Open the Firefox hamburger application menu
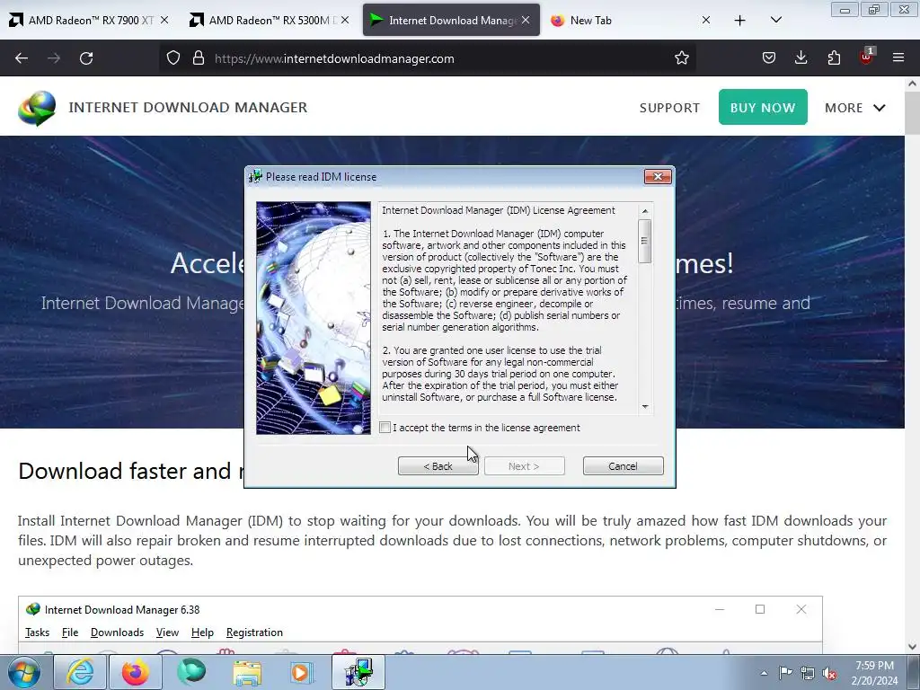 (x=898, y=57)
